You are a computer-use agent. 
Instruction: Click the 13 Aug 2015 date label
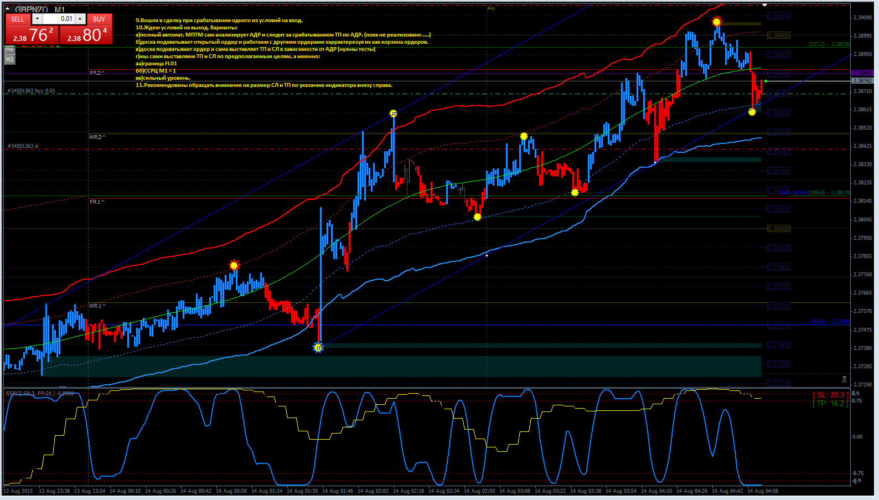18,491
